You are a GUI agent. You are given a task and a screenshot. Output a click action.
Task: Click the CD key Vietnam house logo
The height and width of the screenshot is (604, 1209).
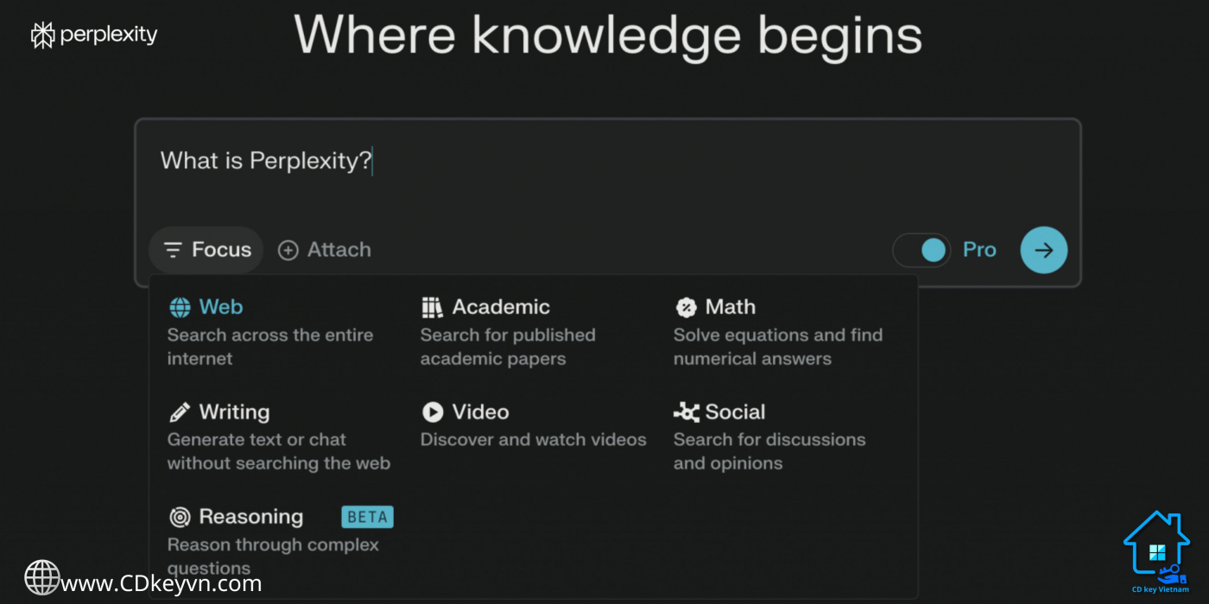tap(1156, 551)
